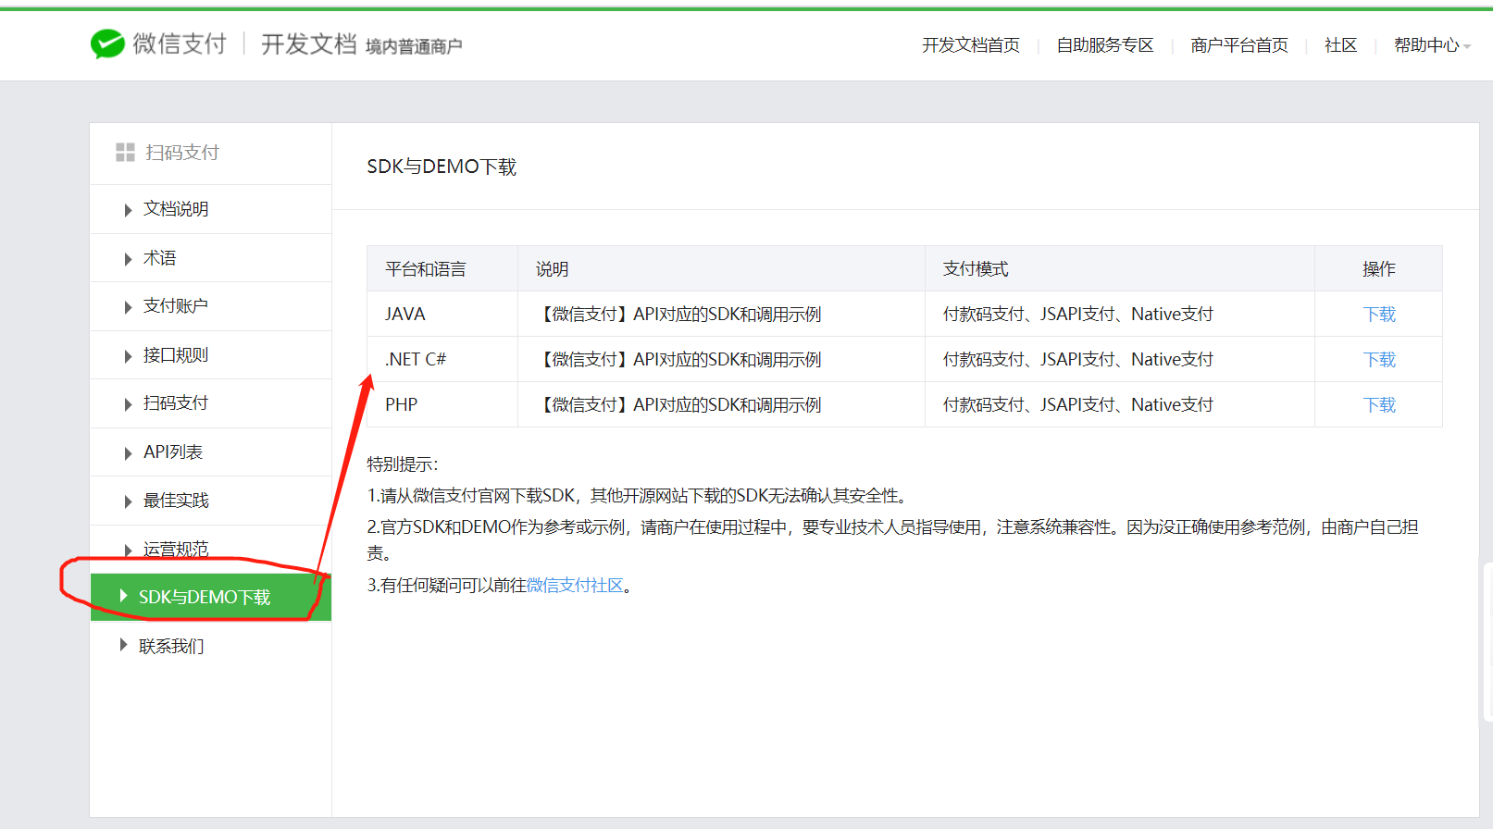The width and height of the screenshot is (1493, 829).
Task: Open 自助服务专区 in top navigation
Action: 1105,45
